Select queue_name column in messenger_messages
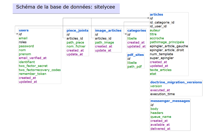The height and width of the screenshot is (136, 205). (x=161, y=117)
